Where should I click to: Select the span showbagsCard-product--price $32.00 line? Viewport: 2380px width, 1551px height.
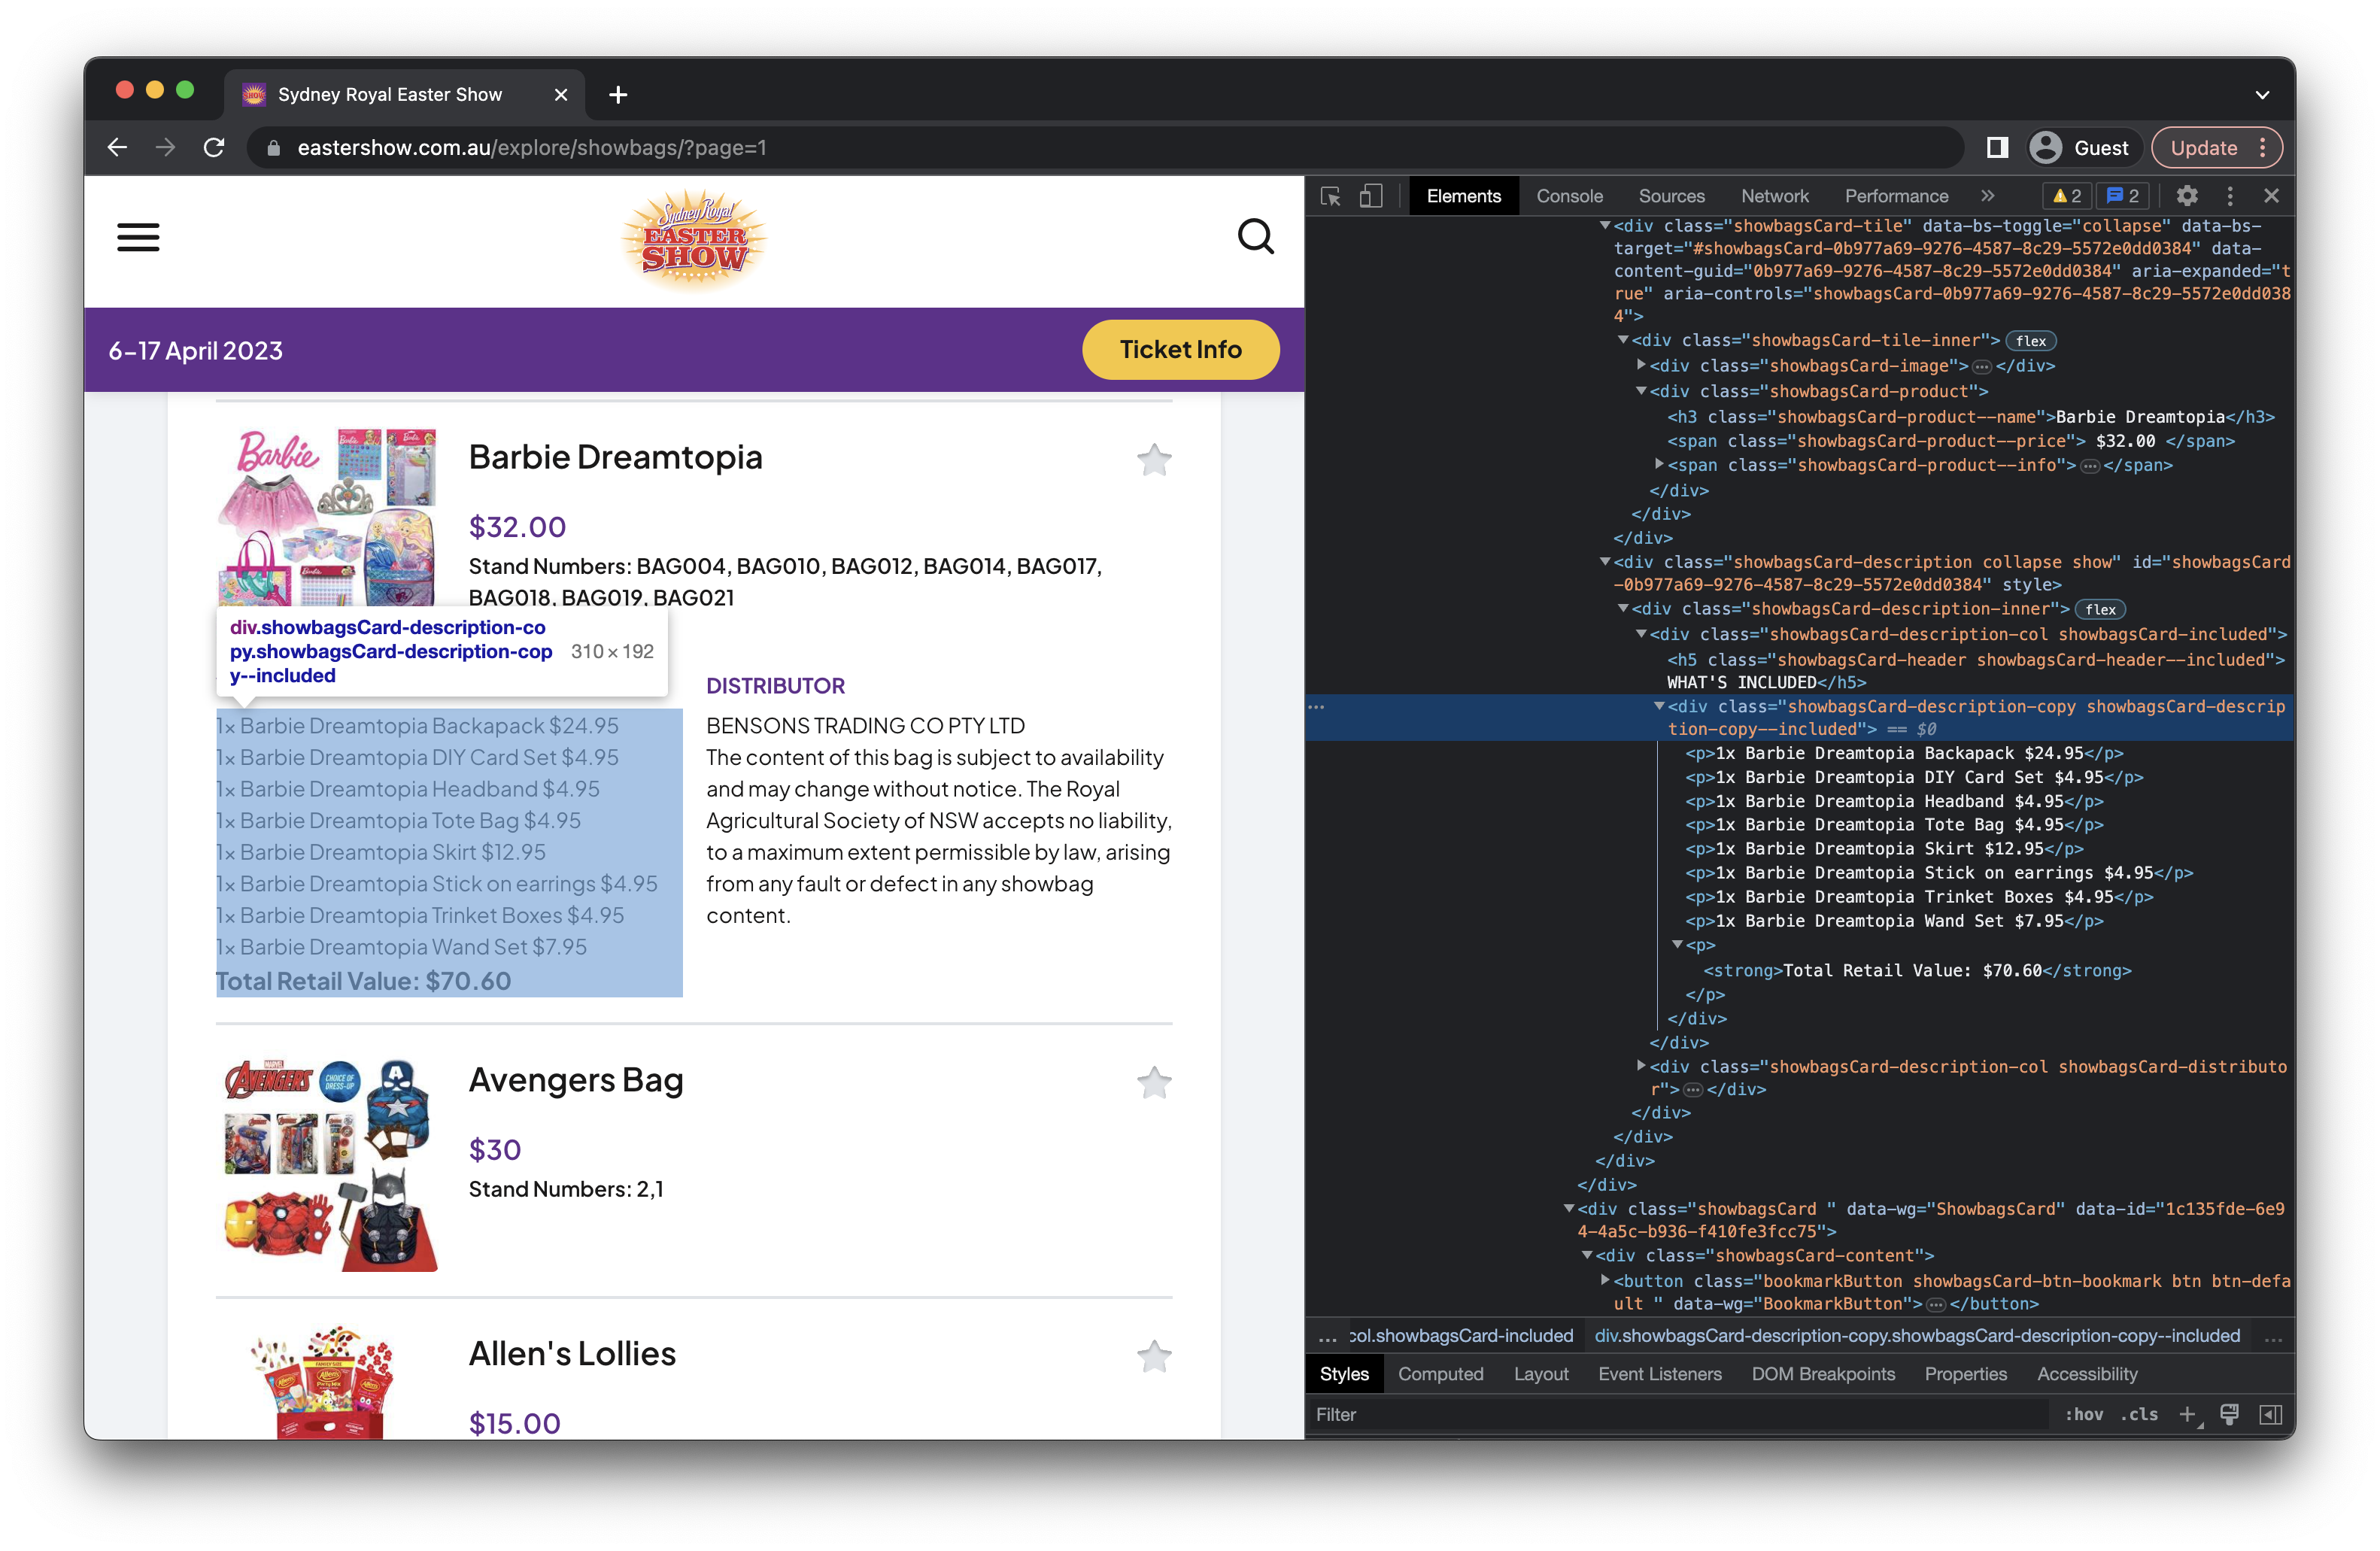(1950, 441)
